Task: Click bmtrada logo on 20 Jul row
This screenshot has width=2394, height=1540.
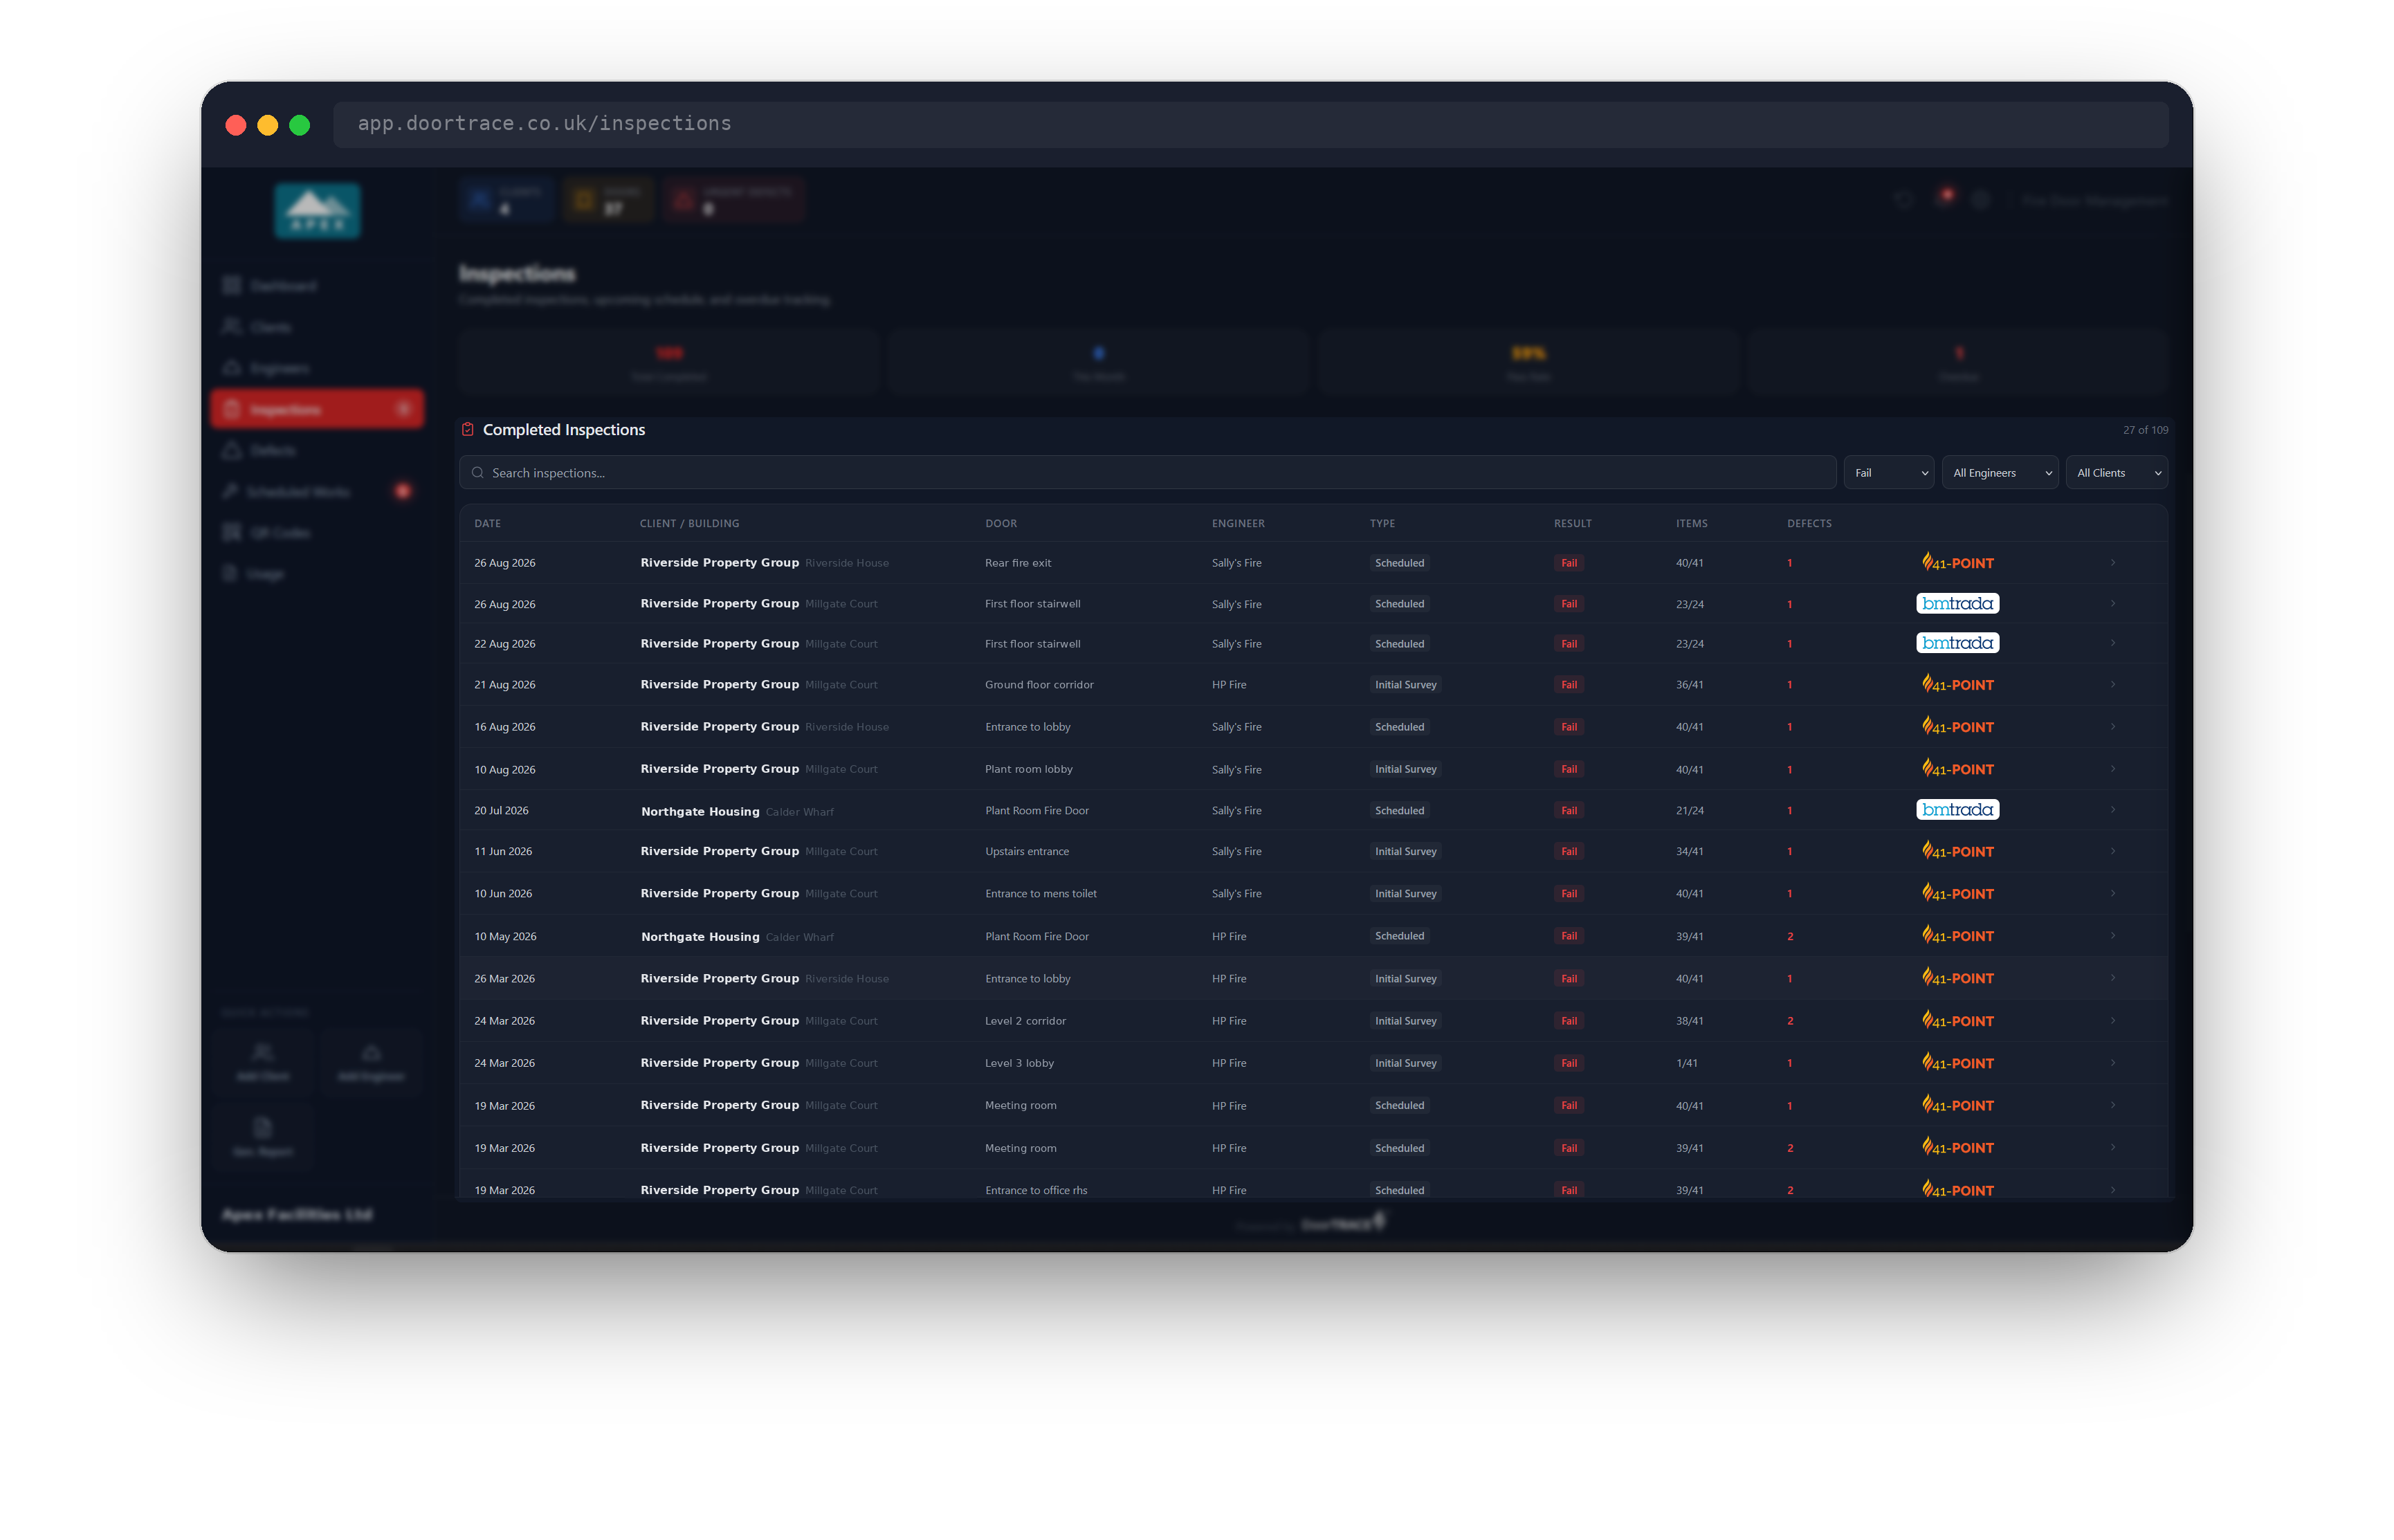Action: (1957, 810)
